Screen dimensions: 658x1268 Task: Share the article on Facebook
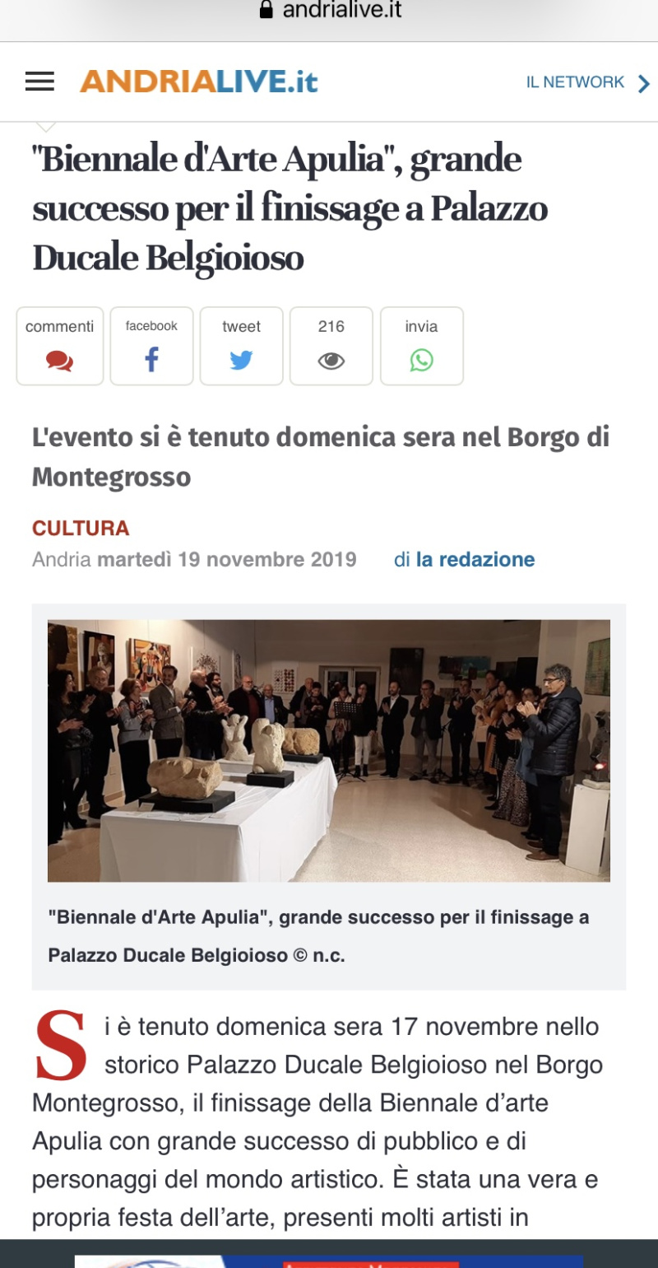(151, 360)
